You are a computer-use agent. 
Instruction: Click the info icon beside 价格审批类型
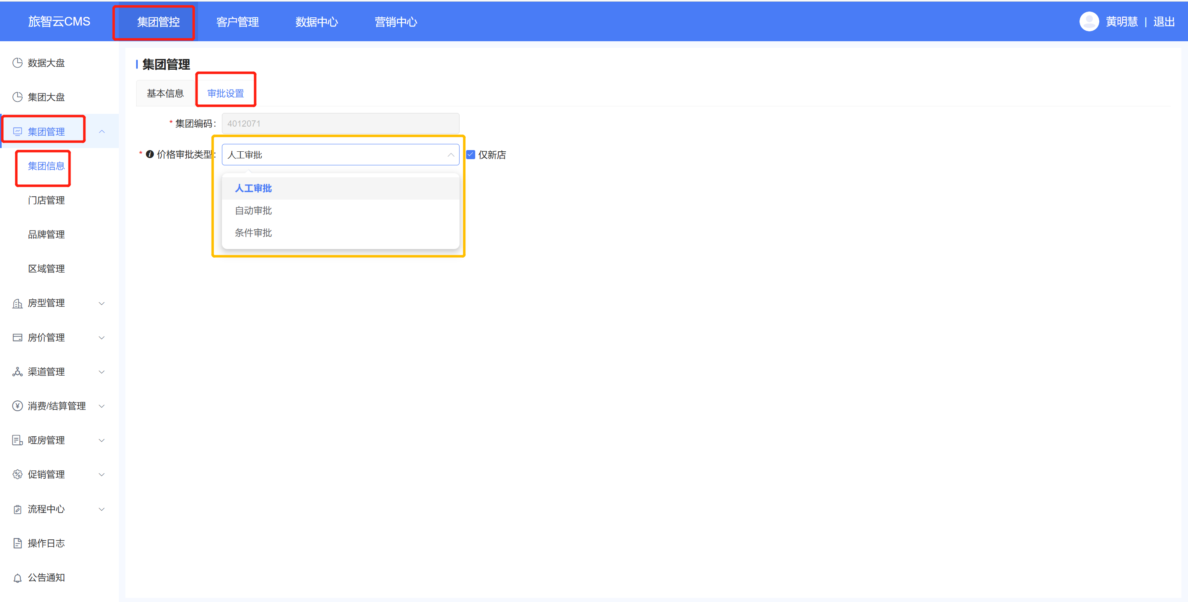point(150,155)
